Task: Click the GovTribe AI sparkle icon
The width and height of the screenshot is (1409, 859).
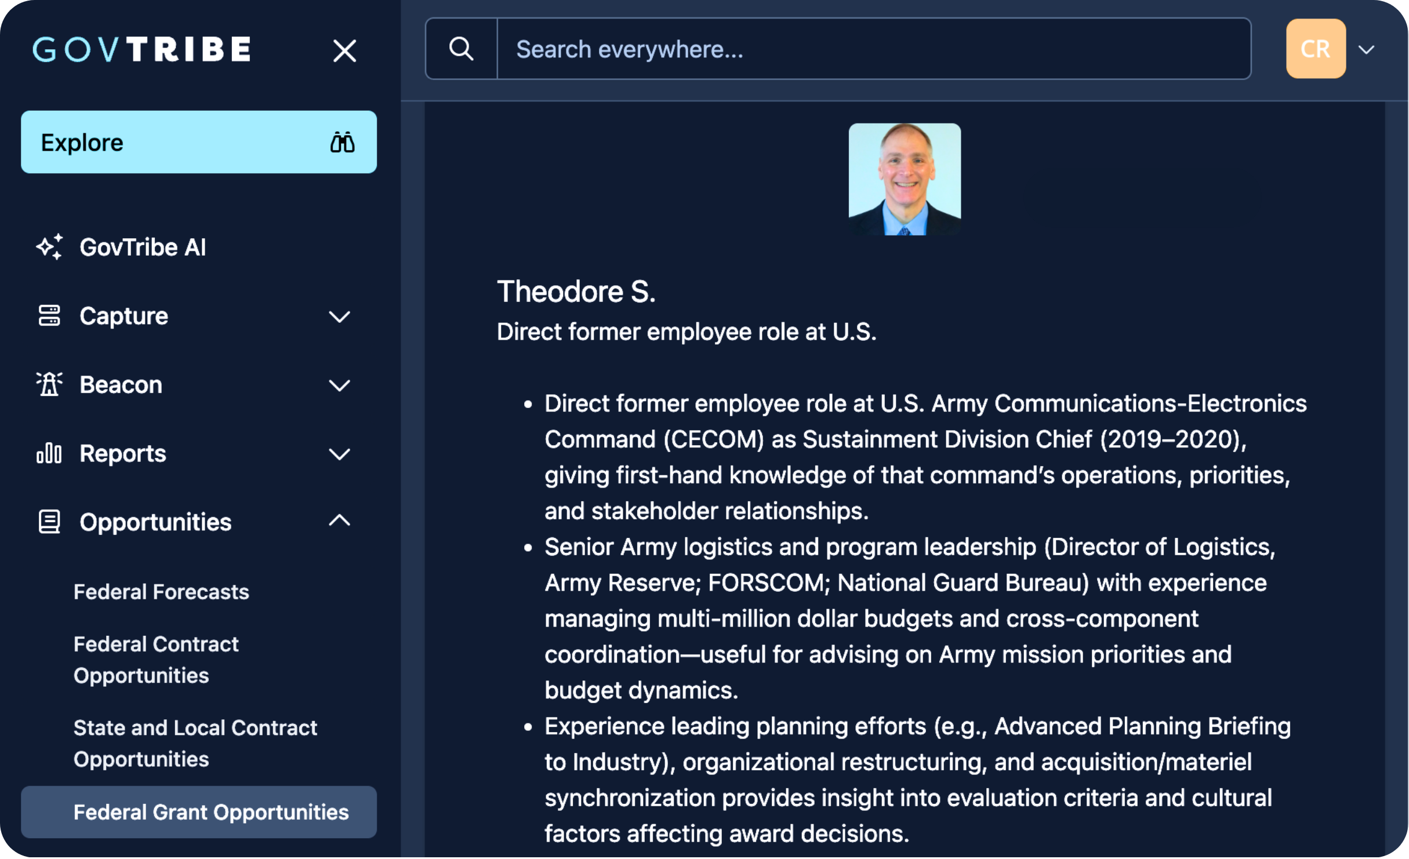Action: (49, 247)
